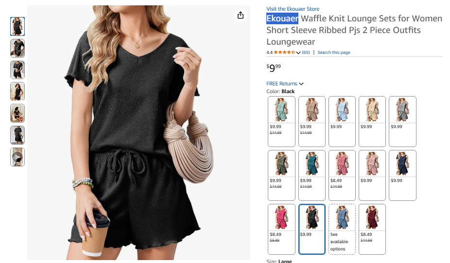Play the product video thumbnail
450x263 pixels.
[17, 157]
